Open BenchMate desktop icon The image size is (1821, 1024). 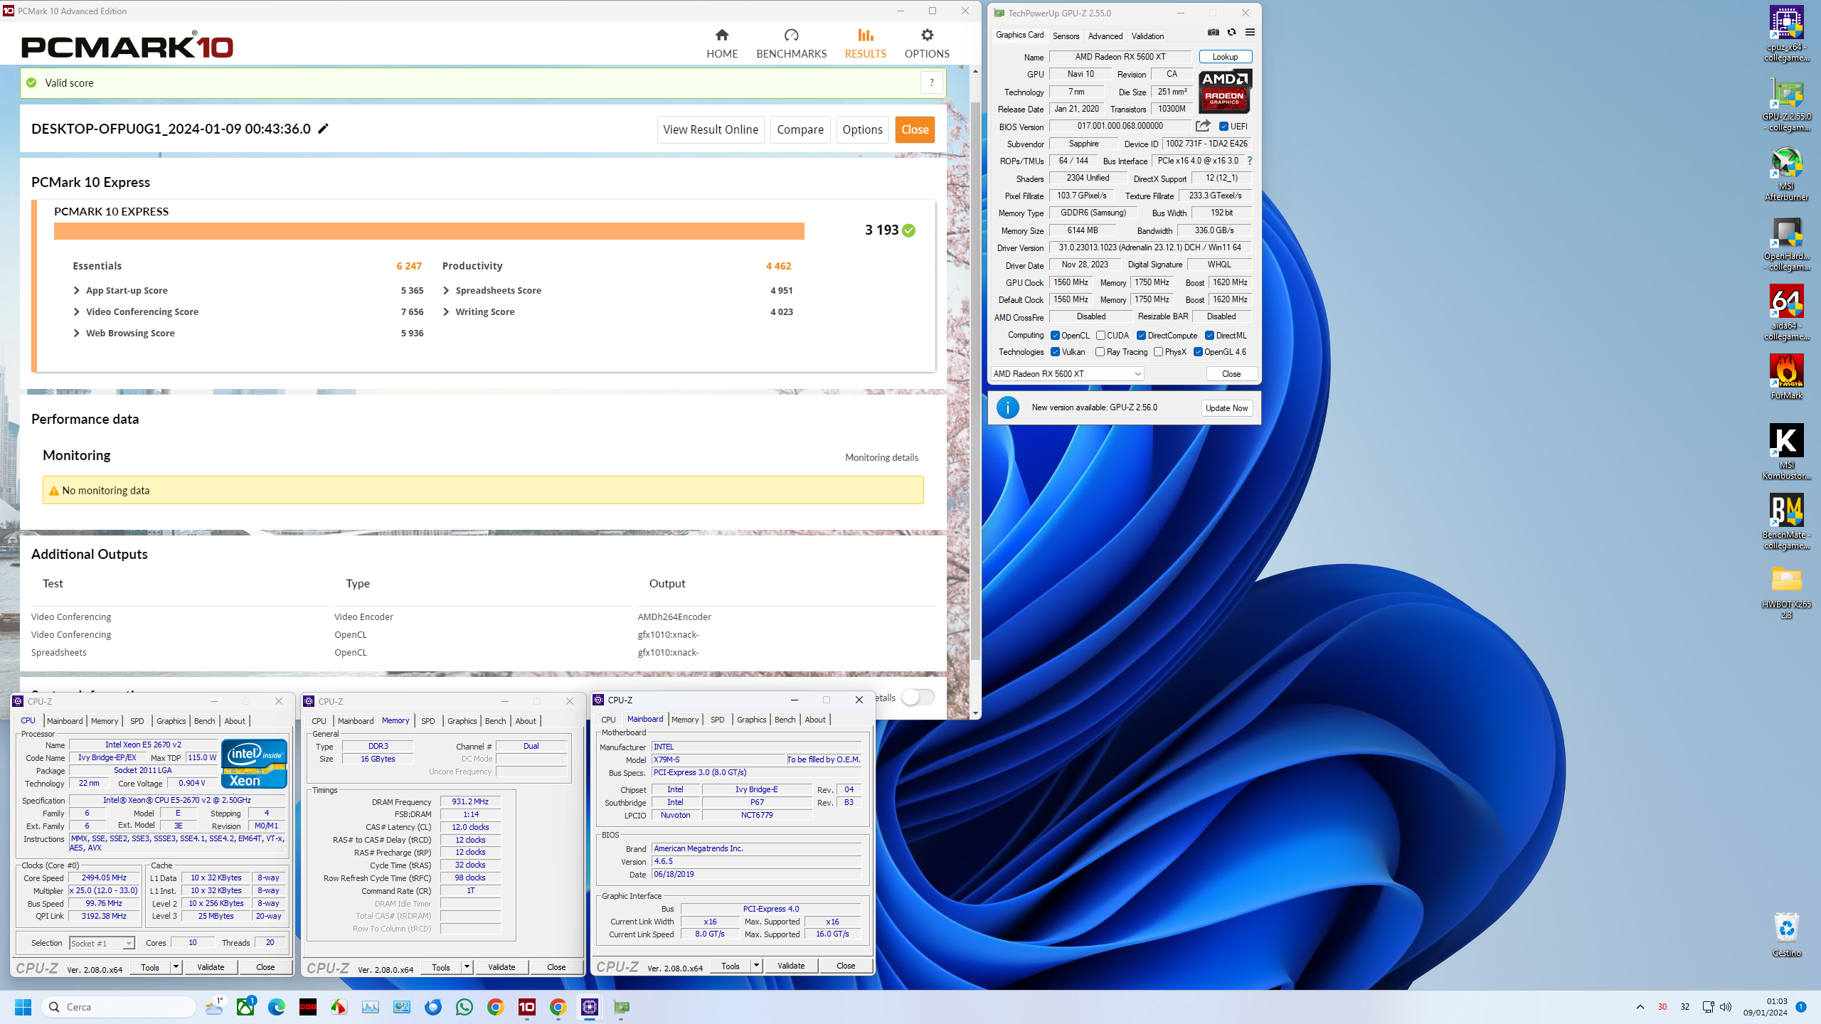[x=1786, y=522]
